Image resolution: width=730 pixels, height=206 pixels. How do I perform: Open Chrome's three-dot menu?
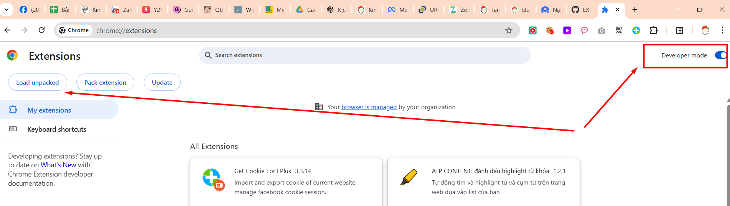click(x=722, y=30)
